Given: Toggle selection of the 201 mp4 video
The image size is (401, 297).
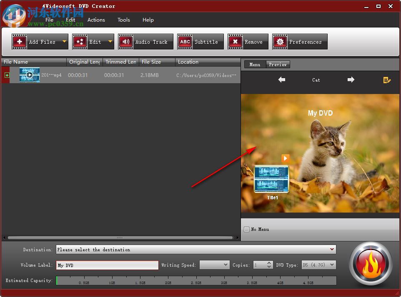Looking at the screenshot, I should (6, 75).
